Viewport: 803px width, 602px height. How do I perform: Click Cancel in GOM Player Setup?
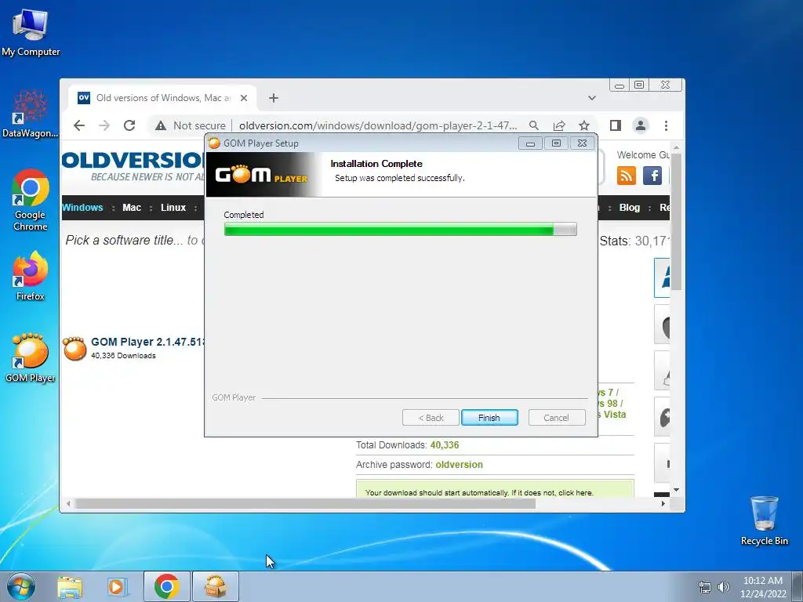557,418
